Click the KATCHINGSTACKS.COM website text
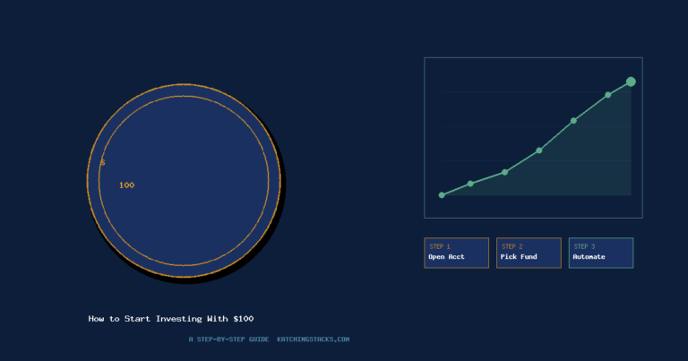 point(314,340)
